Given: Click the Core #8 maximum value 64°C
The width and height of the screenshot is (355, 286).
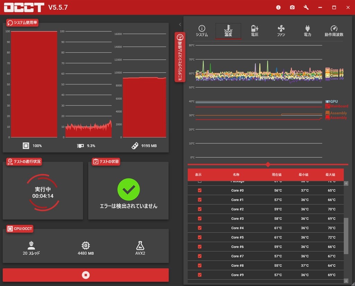Looking at the screenshot, I should pyautogui.click(x=332, y=266).
